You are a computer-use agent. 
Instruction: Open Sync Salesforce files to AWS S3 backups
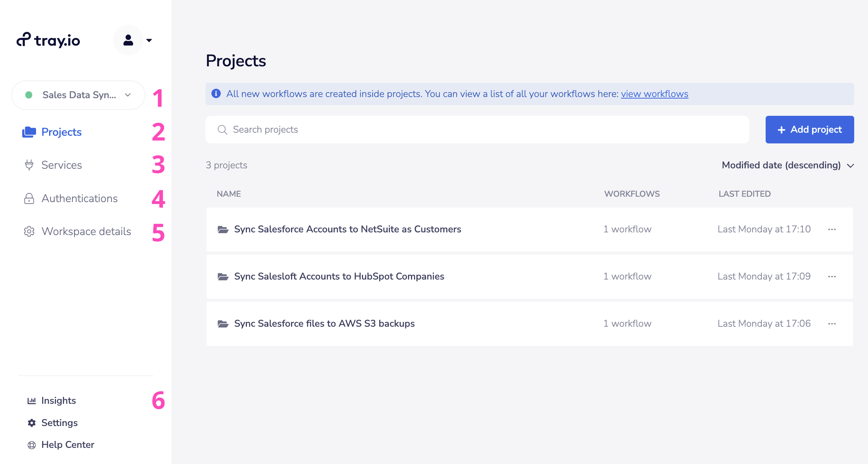pyautogui.click(x=324, y=324)
